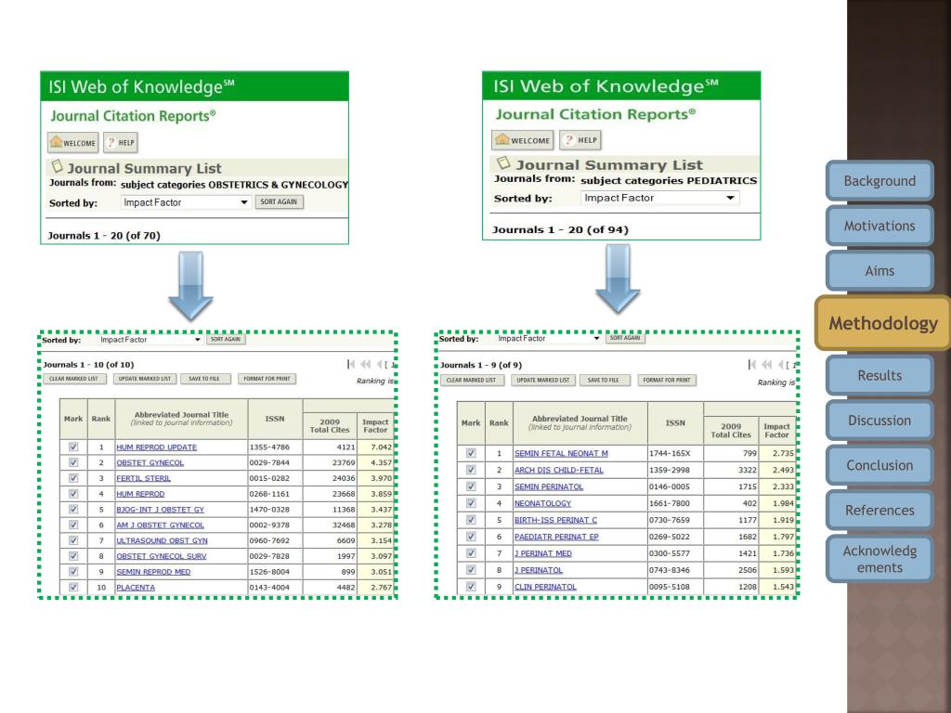Uncheck the mark box for SEMIN FETAL NEONAT M
Image resolution: width=951 pixels, height=713 pixels.
click(x=471, y=453)
